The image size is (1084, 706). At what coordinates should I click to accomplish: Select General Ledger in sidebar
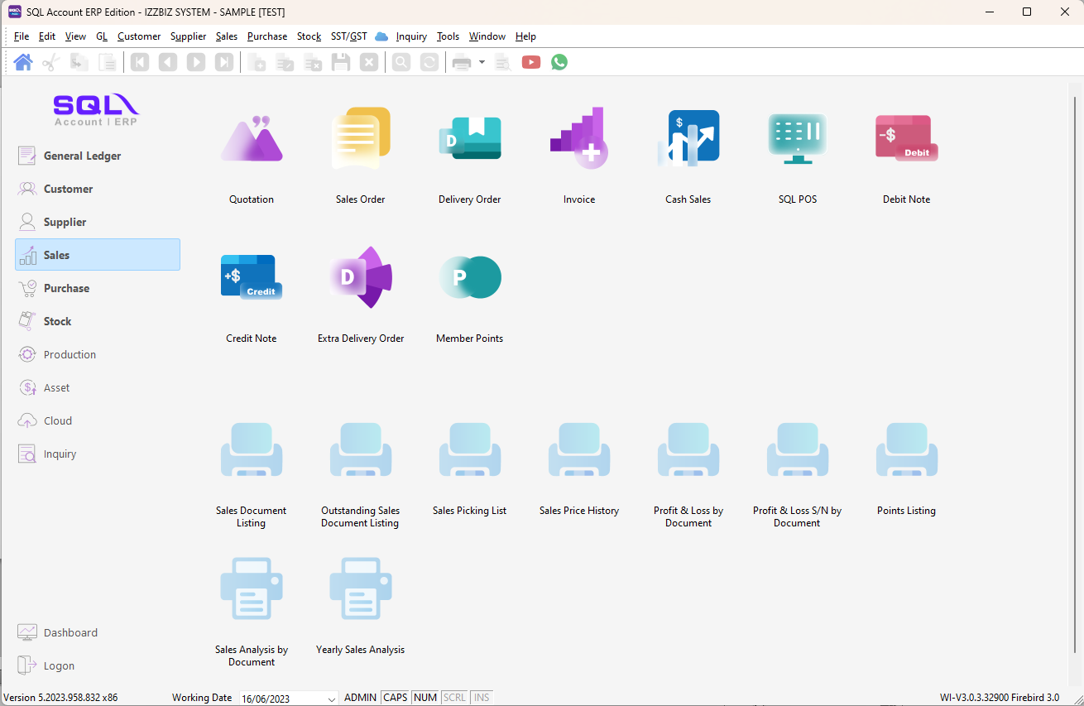[x=98, y=156]
